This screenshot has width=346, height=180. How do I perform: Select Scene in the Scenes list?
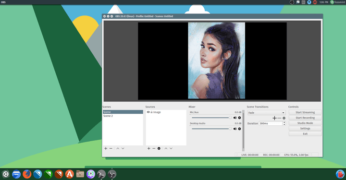coord(123,112)
